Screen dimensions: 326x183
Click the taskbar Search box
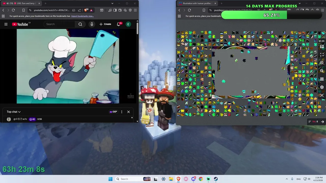tap(133, 179)
